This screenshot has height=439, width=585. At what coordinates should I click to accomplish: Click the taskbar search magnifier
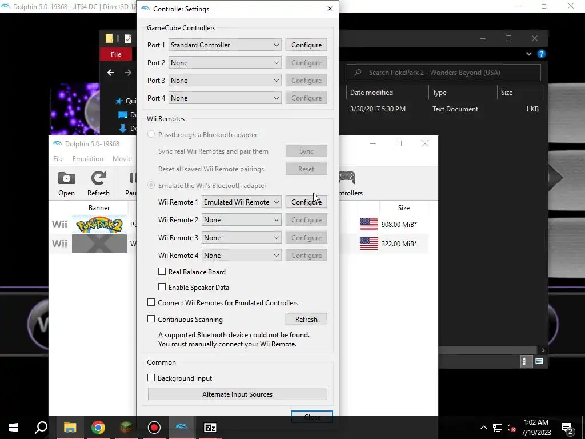click(41, 428)
